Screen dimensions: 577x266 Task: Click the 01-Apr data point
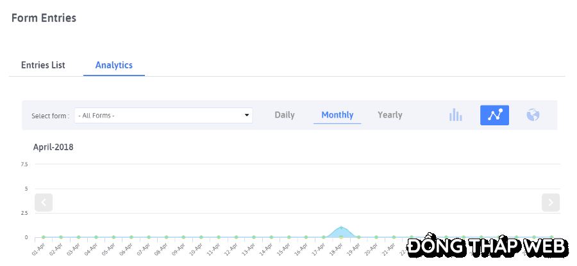(x=44, y=237)
